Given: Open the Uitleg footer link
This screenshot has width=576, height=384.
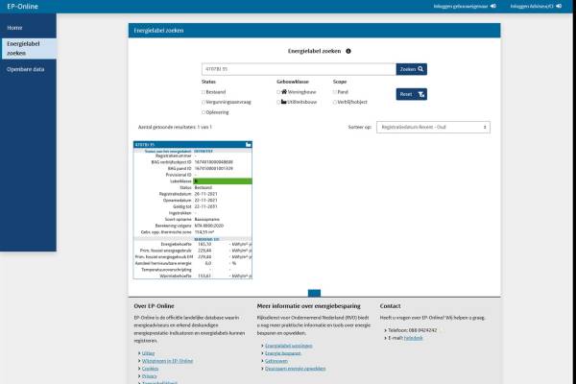Looking at the screenshot, I should (x=149, y=353).
